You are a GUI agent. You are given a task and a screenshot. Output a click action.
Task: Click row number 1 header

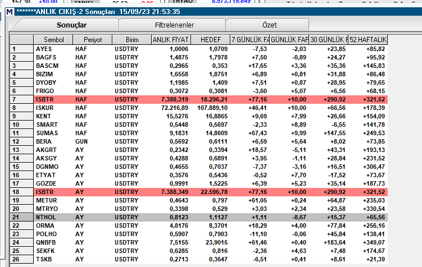pos(21,49)
